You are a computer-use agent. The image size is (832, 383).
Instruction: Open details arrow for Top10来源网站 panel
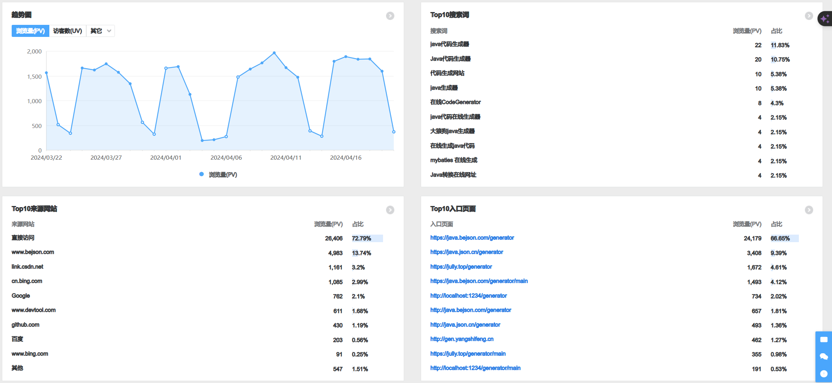390,210
